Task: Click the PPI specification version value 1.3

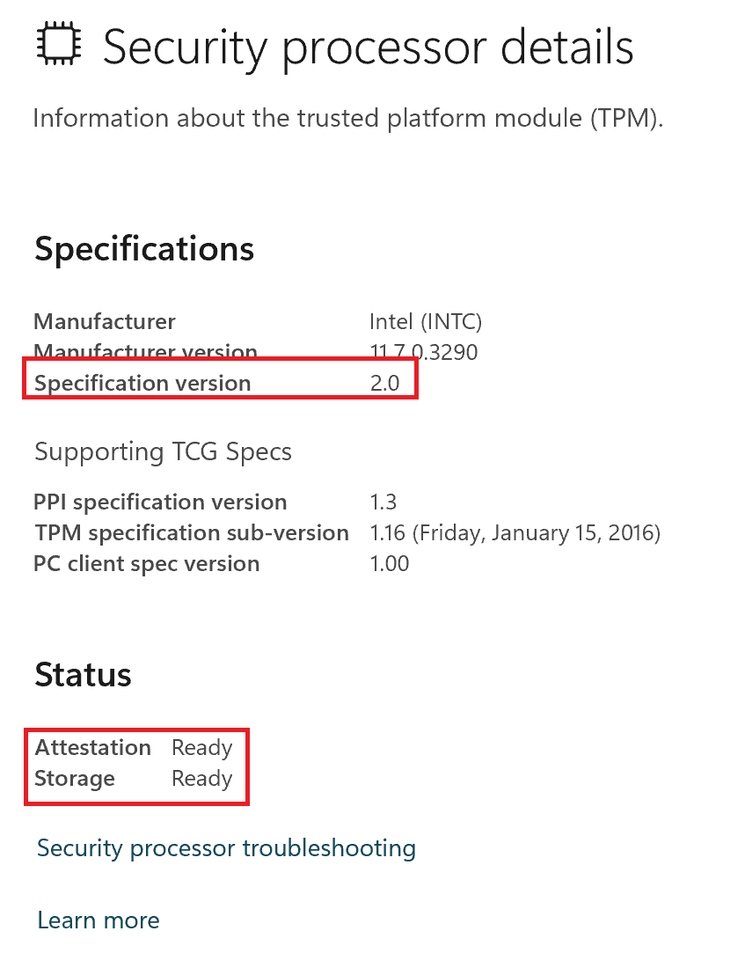Action: pos(385,502)
